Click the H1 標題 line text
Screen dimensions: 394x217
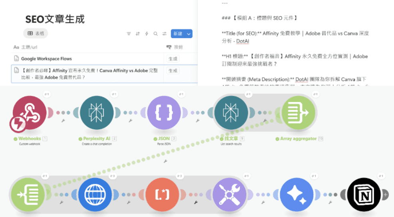tap(295, 60)
